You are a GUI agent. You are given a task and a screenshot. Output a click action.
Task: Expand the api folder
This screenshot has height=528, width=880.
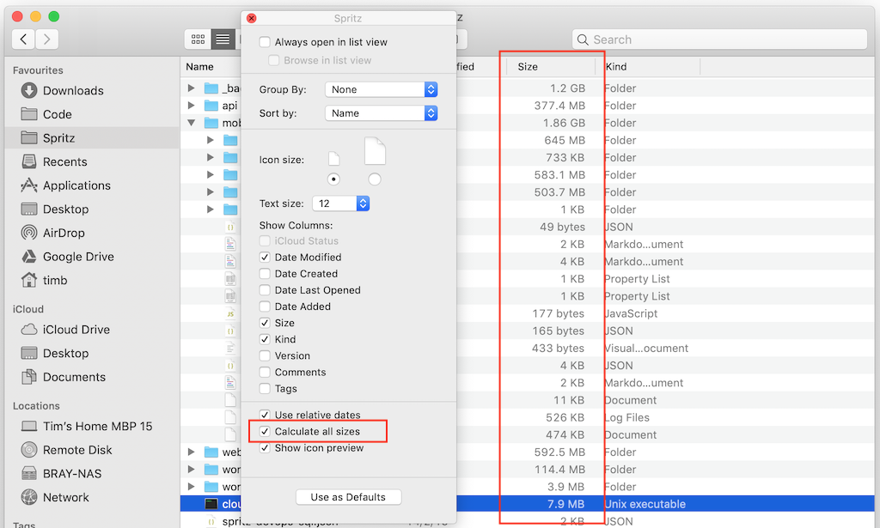[x=192, y=106]
